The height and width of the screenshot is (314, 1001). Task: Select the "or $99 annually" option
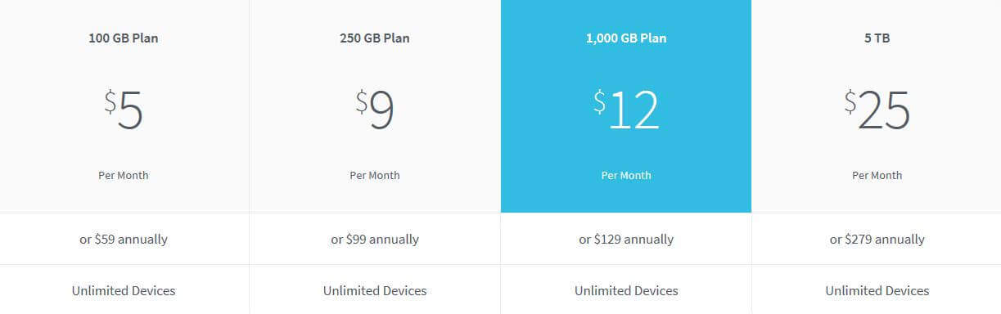(x=375, y=240)
